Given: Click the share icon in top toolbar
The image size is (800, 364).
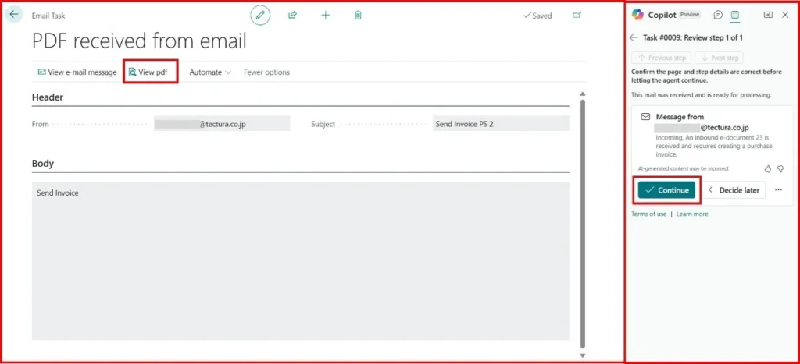Looking at the screenshot, I should pos(292,15).
